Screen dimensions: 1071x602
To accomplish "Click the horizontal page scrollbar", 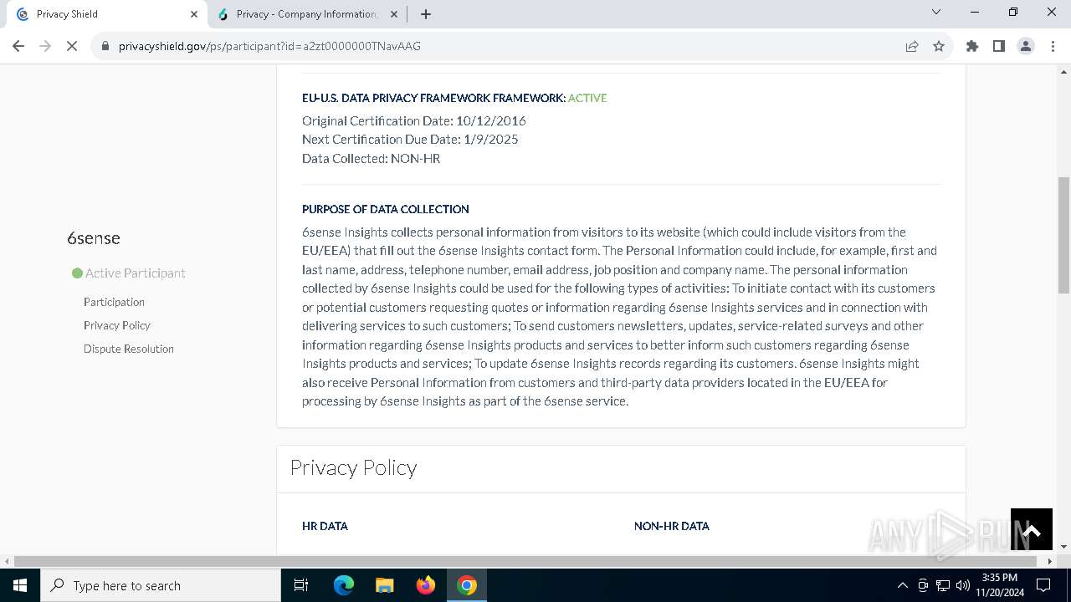I will [527, 561].
